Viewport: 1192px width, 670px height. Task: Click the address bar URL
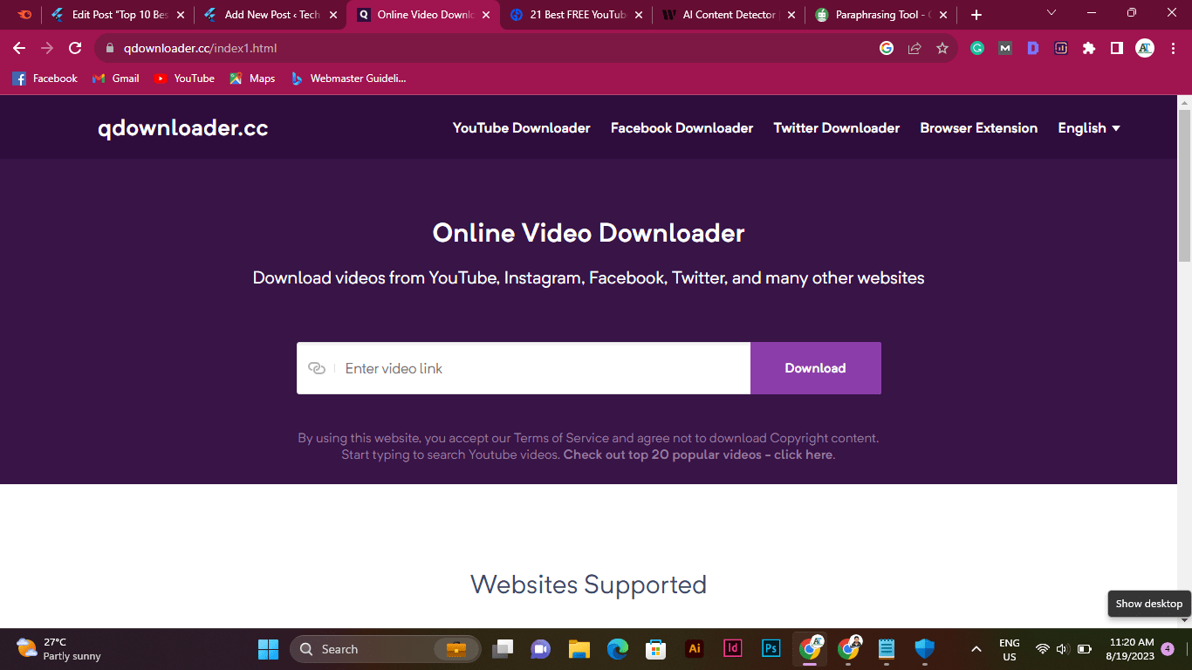click(x=200, y=49)
